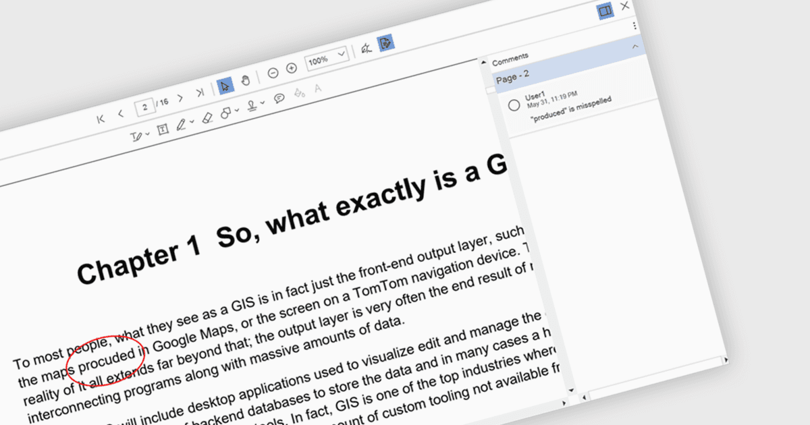This screenshot has height=425, width=810.
Task: Go to the previous page
Action: [121, 114]
